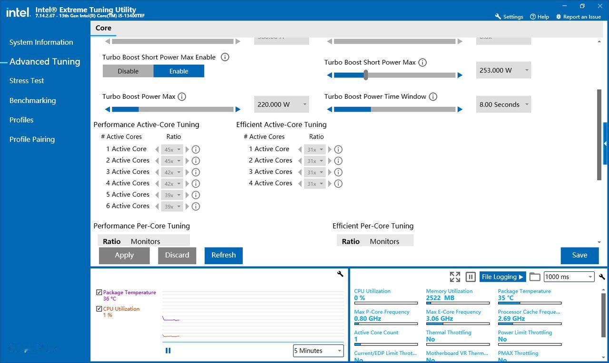Increase Performance 2 Active Cores ratio arrow
This screenshot has width=609, height=363.
point(187,161)
